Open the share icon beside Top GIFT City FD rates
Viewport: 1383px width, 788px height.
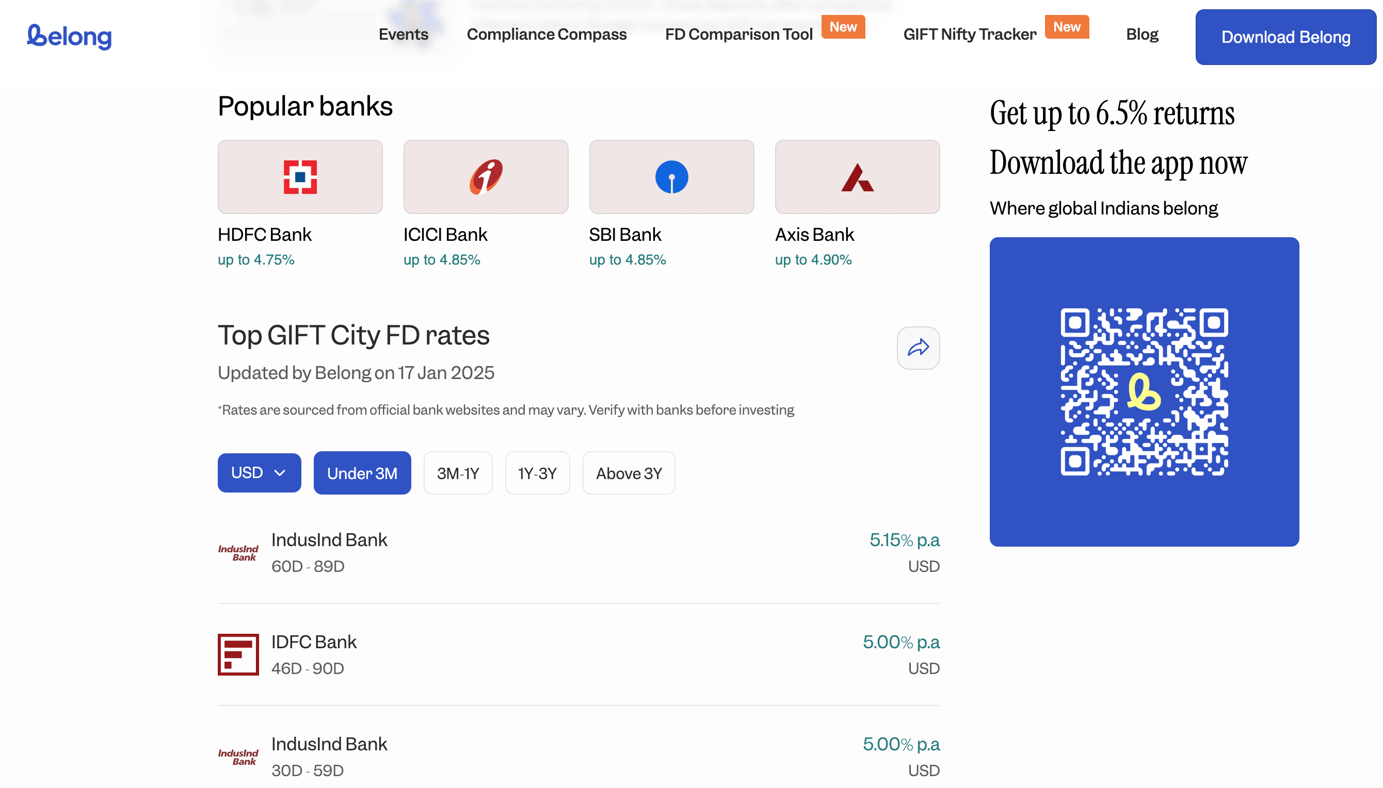click(918, 349)
